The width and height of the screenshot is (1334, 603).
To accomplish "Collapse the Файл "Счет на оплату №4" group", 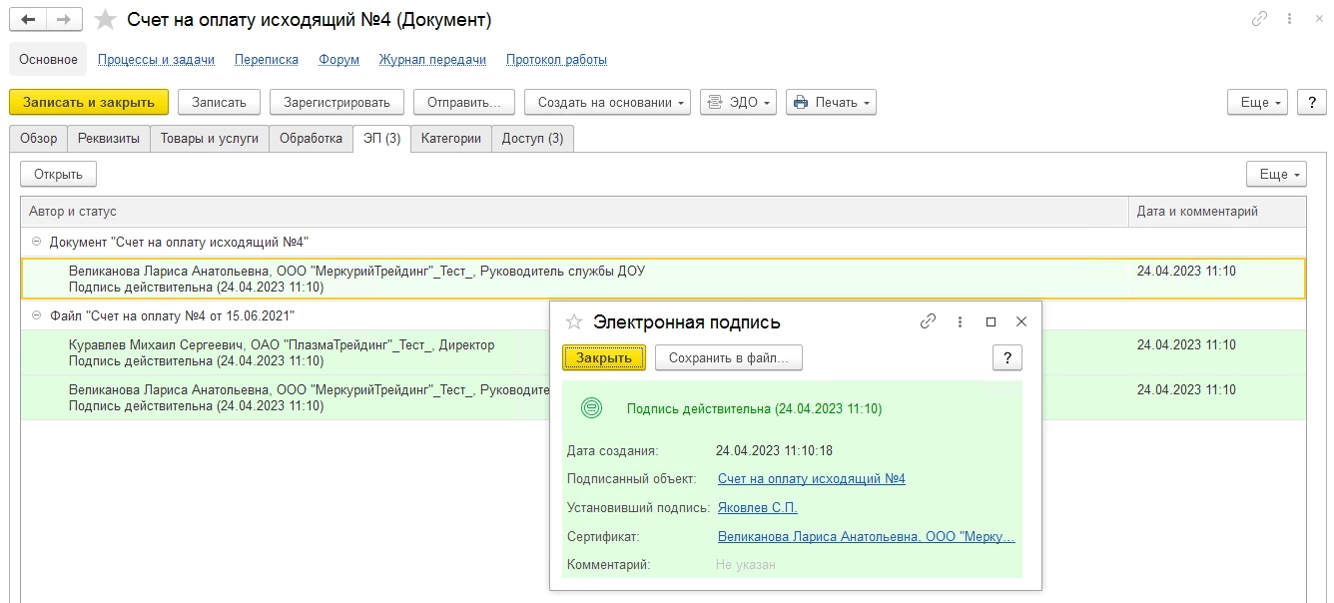I will click(37, 315).
